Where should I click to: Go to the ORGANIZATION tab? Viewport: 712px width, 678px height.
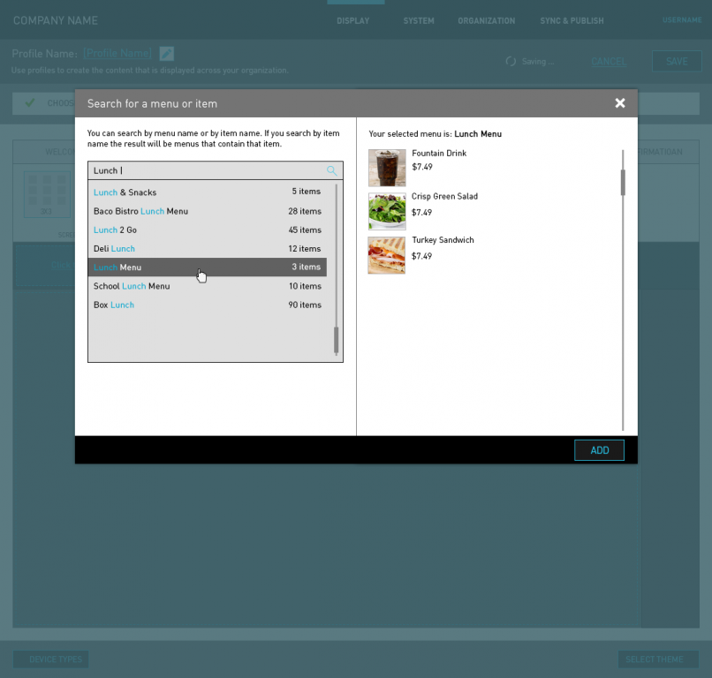click(486, 21)
